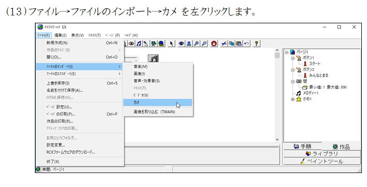Select 設定変更... menu entry
This screenshot has width=367, height=187.
(80, 145)
